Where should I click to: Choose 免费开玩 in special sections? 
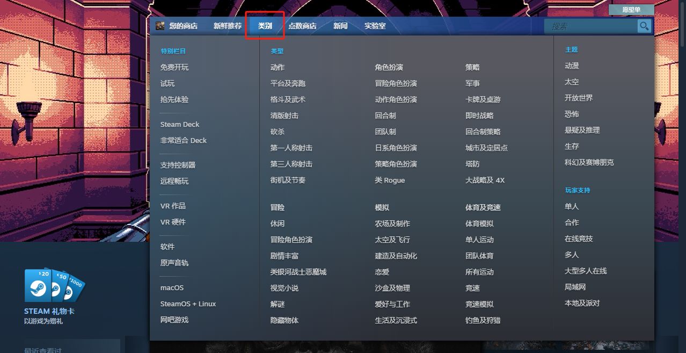[x=174, y=67]
